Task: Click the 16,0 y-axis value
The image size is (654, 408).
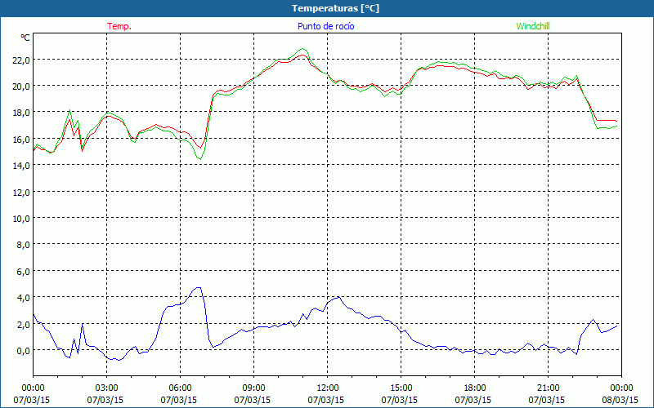Action: pyautogui.click(x=21, y=139)
